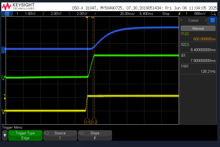Select the X1(2) cursor value 600.000000us
This screenshot has width=220, height=147.
point(204,39)
